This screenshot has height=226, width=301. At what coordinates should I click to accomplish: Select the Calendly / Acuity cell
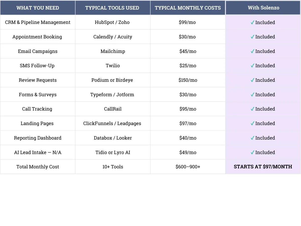113,37
